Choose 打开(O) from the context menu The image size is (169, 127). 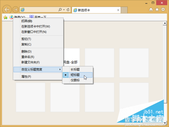click(38, 21)
